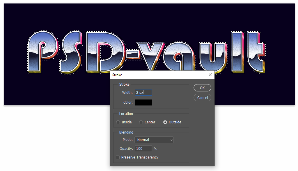Click the "Width:" label
This screenshot has height=171, width=298.
tap(127, 93)
